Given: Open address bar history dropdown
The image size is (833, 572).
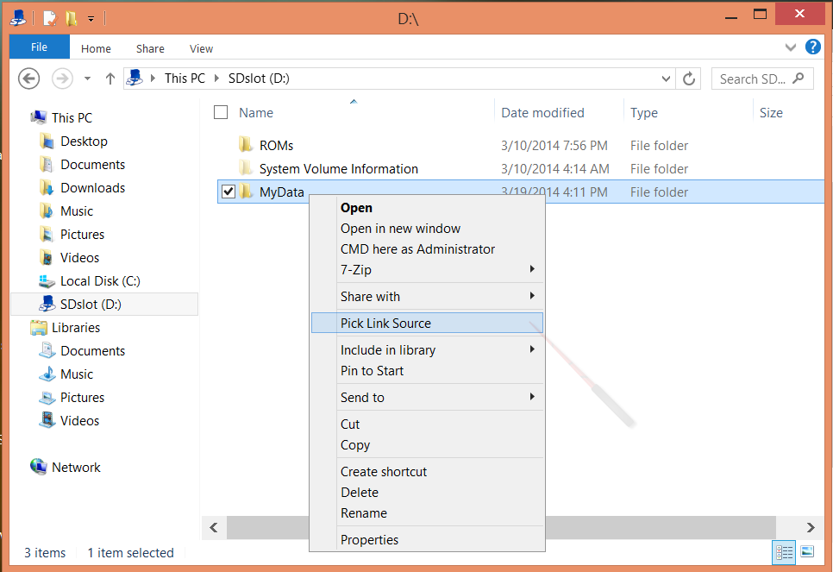Looking at the screenshot, I should (666, 79).
